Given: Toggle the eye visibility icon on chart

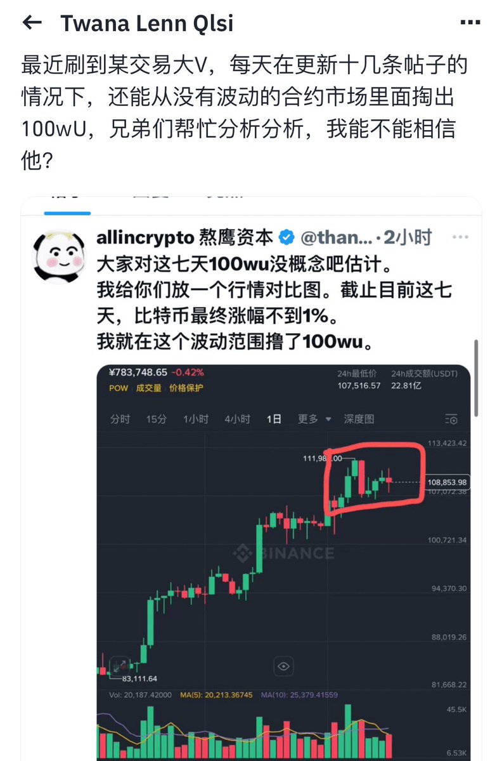Looking at the screenshot, I should pyautogui.click(x=283, y=666).
